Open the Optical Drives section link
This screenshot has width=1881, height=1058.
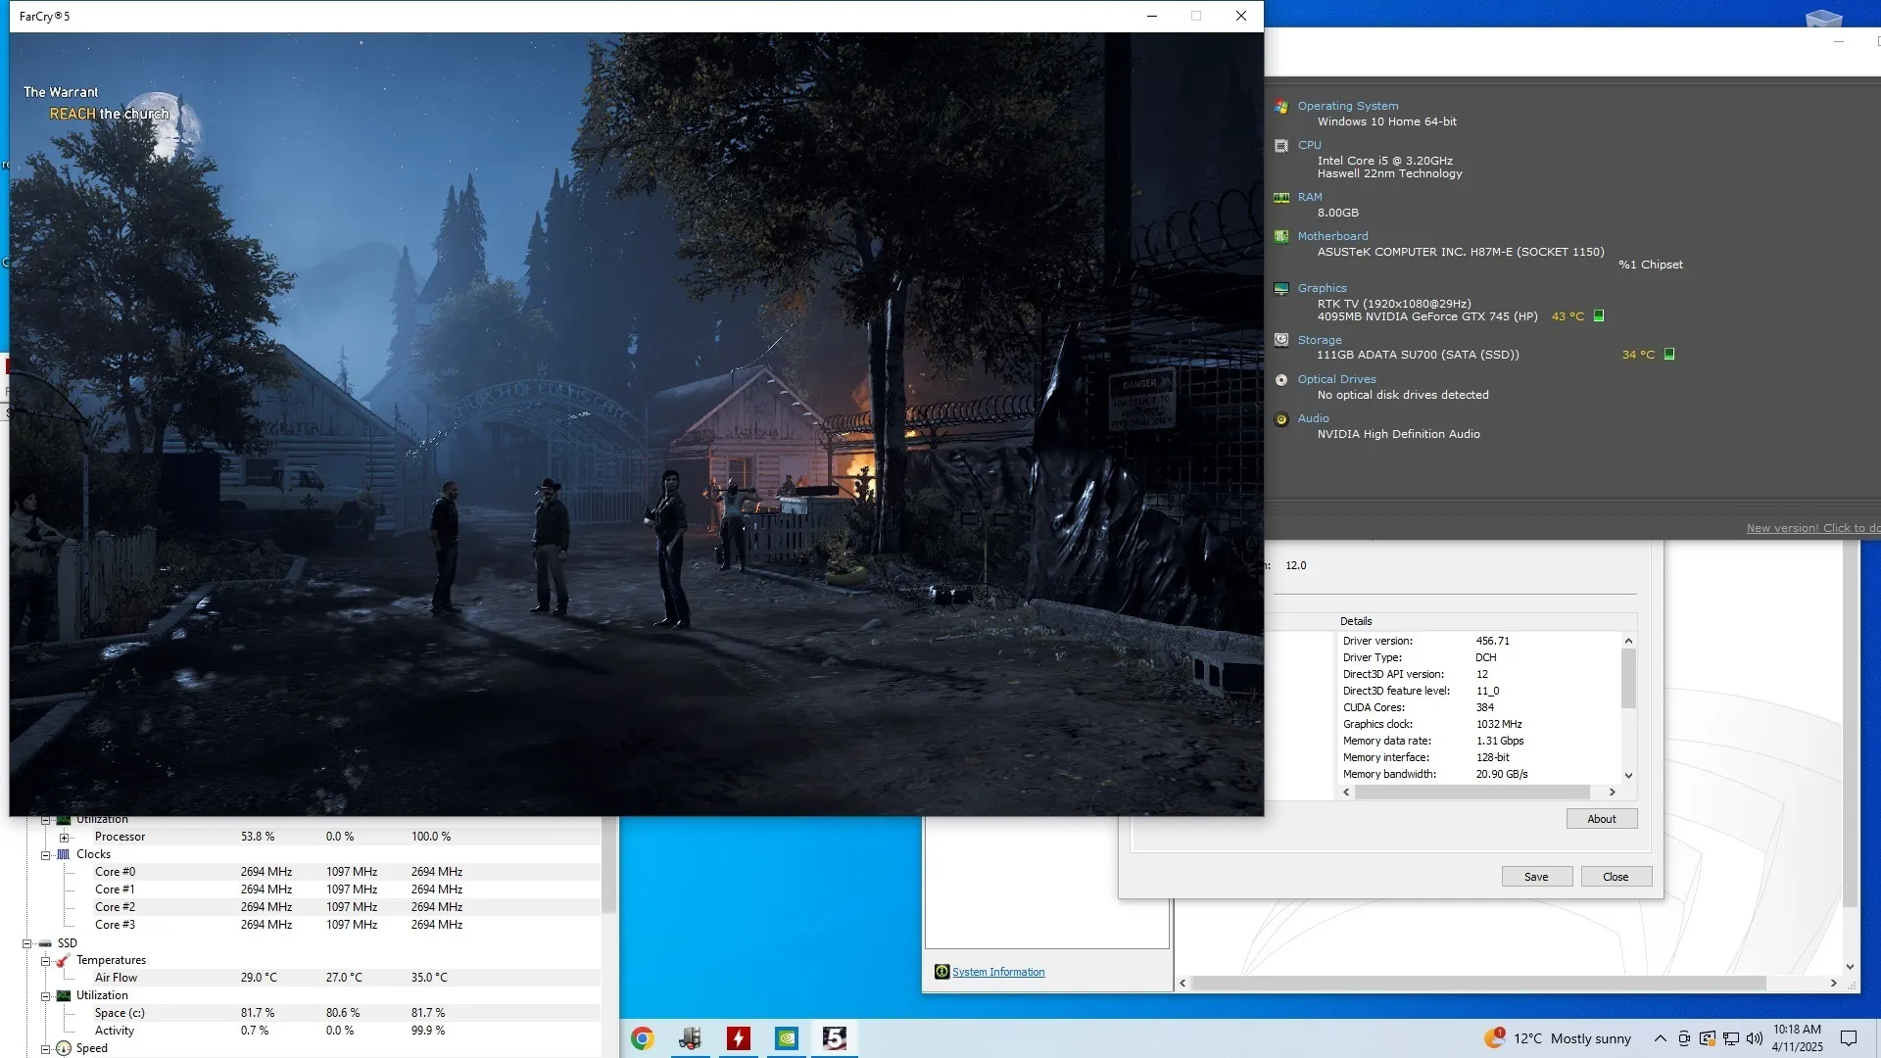click(1337, 379)
